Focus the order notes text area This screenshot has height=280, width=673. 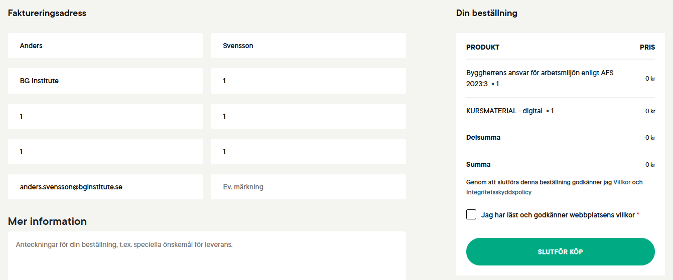click(207, 255)
